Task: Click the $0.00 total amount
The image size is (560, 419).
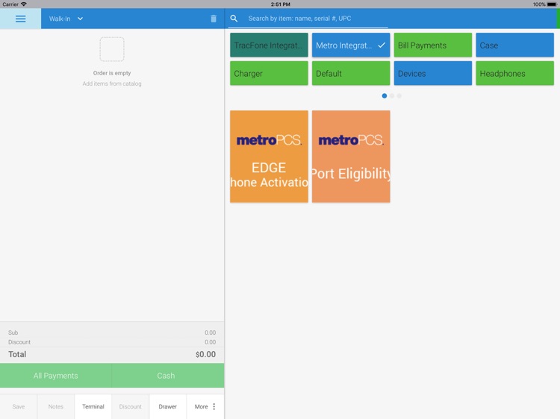Action: (x=205, y=354)
